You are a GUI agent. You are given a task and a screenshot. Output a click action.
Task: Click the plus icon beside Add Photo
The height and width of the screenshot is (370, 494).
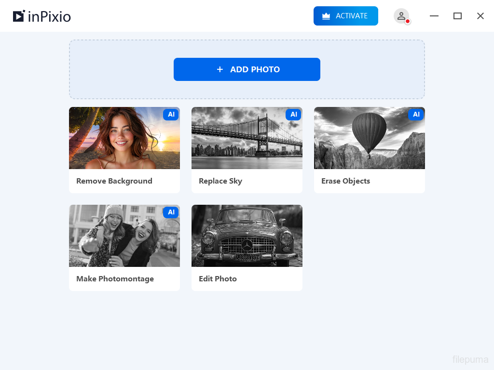point(220,69)
